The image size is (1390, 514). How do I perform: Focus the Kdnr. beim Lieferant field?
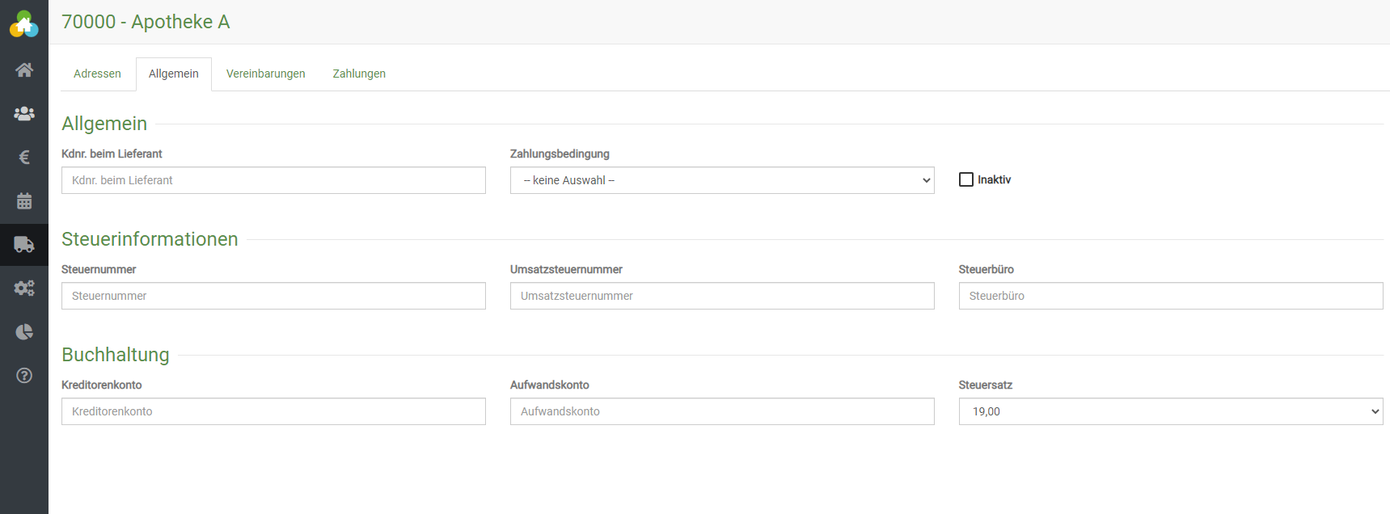tap(273, 180)
